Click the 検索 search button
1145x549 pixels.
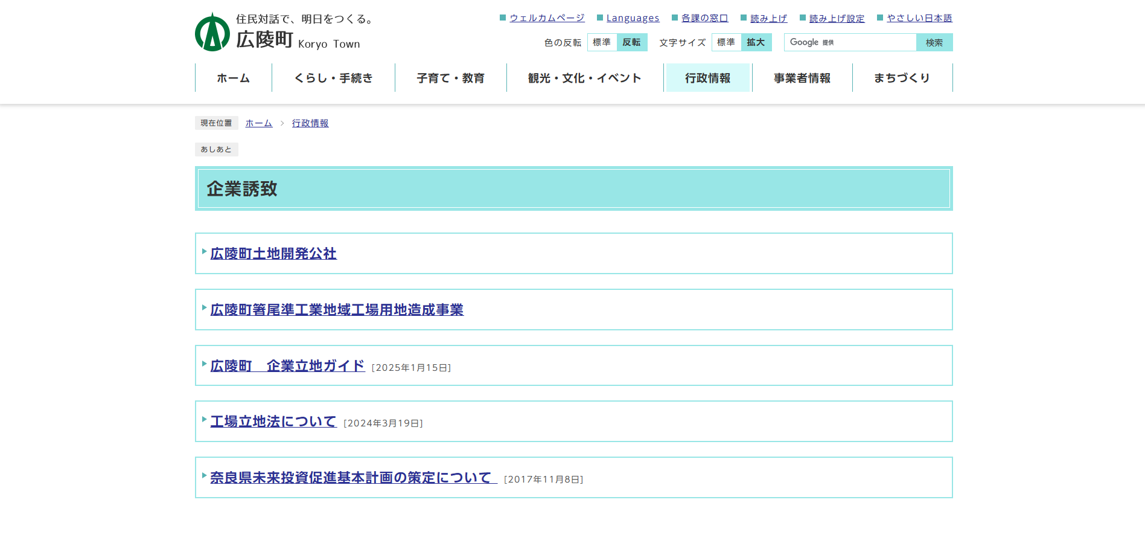pos(934,42)
